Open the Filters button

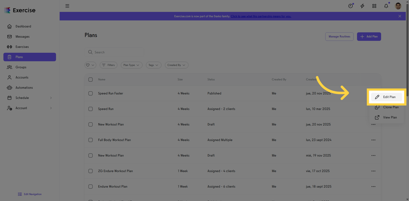coord(108,65)
